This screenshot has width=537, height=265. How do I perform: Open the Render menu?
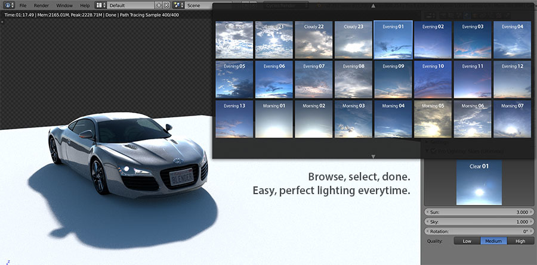tap(41, 5)
